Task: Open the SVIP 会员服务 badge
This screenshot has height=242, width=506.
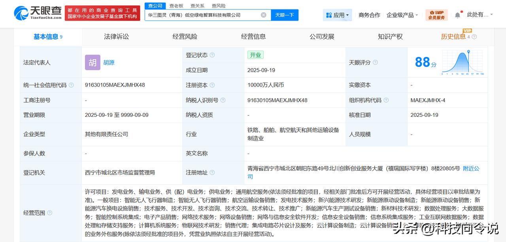Action: click(x=436, y=15)
